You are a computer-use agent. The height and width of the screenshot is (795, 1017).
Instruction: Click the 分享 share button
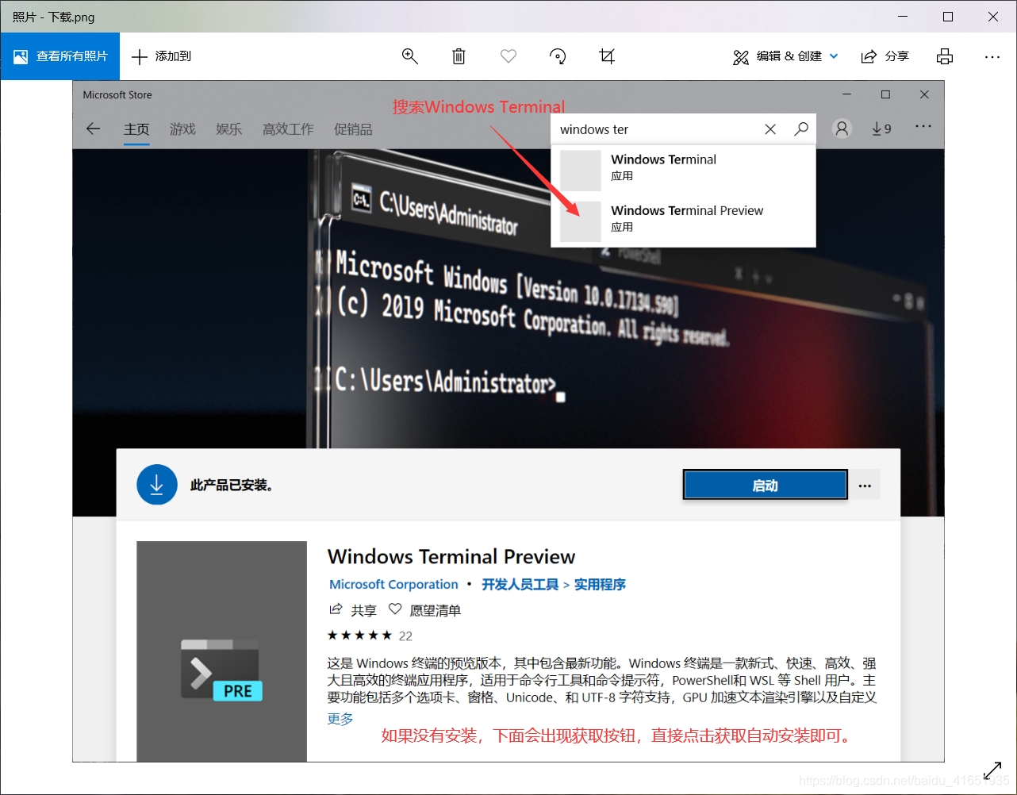885,56
